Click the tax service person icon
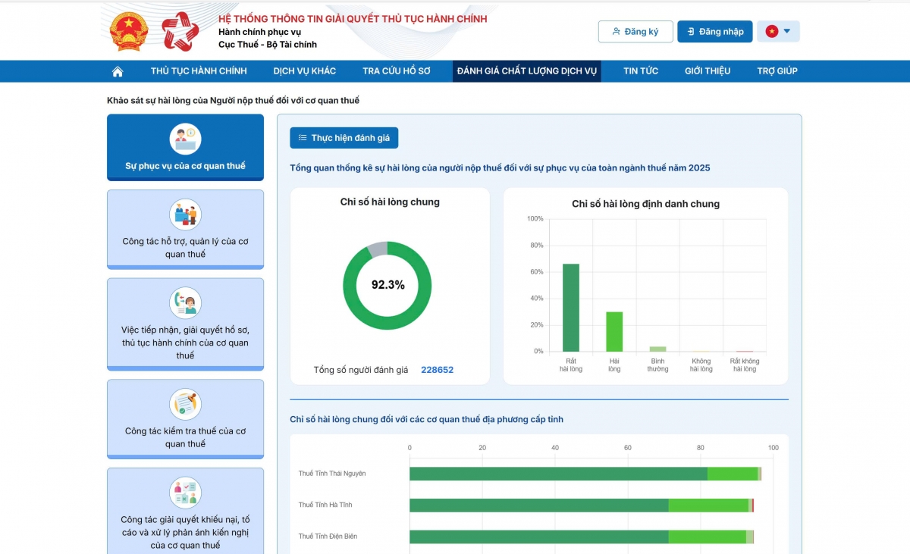This screenshot has height=554, width=910. pos(186,139)
